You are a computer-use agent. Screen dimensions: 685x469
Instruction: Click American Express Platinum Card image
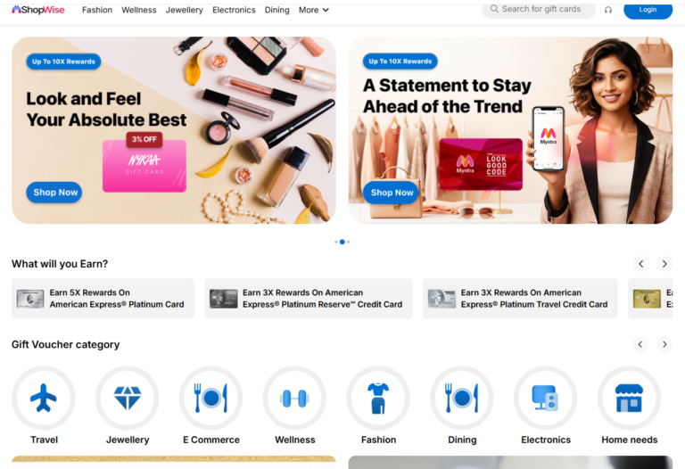(x=30, y=299)
